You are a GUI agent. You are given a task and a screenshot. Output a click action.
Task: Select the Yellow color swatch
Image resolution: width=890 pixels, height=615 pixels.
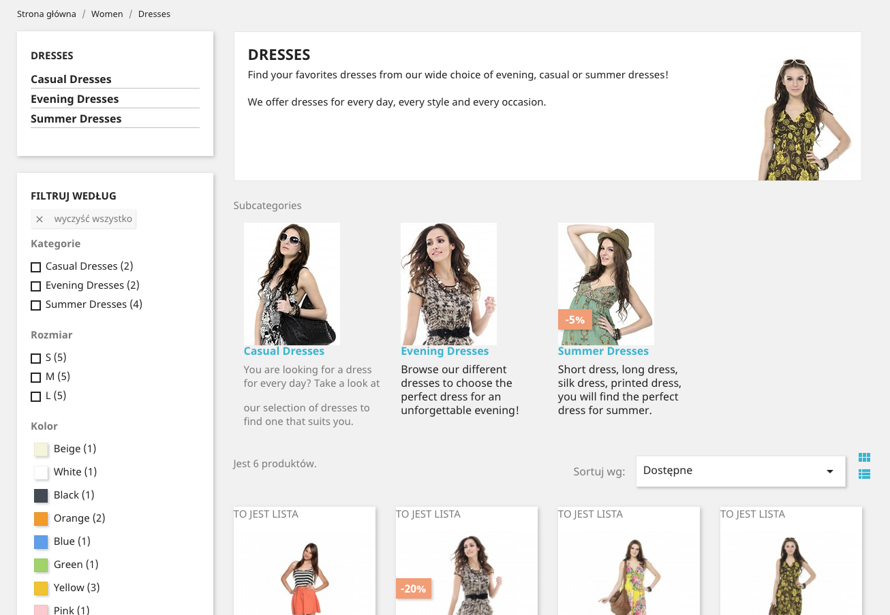41,588
